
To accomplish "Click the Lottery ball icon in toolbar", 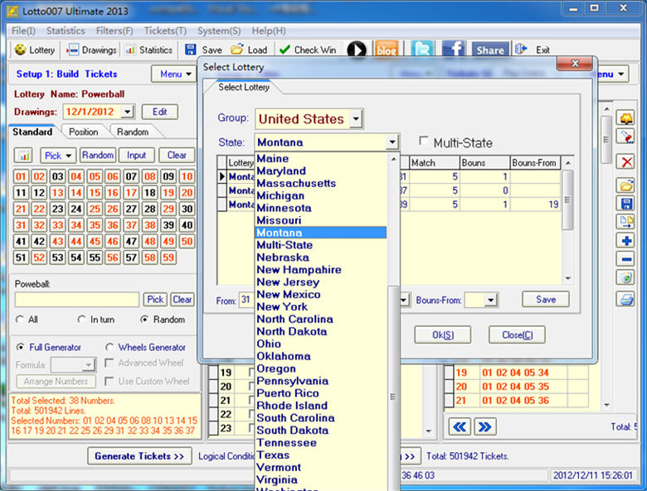I will (x=20, y=50).
